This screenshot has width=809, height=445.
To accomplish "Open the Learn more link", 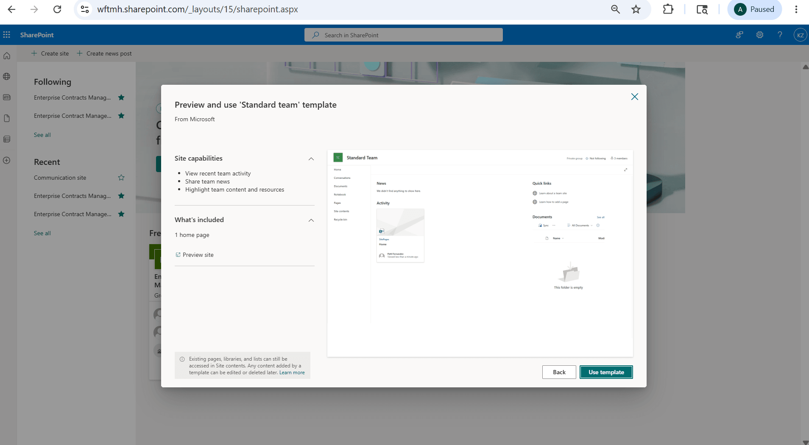I will point(292,373).
